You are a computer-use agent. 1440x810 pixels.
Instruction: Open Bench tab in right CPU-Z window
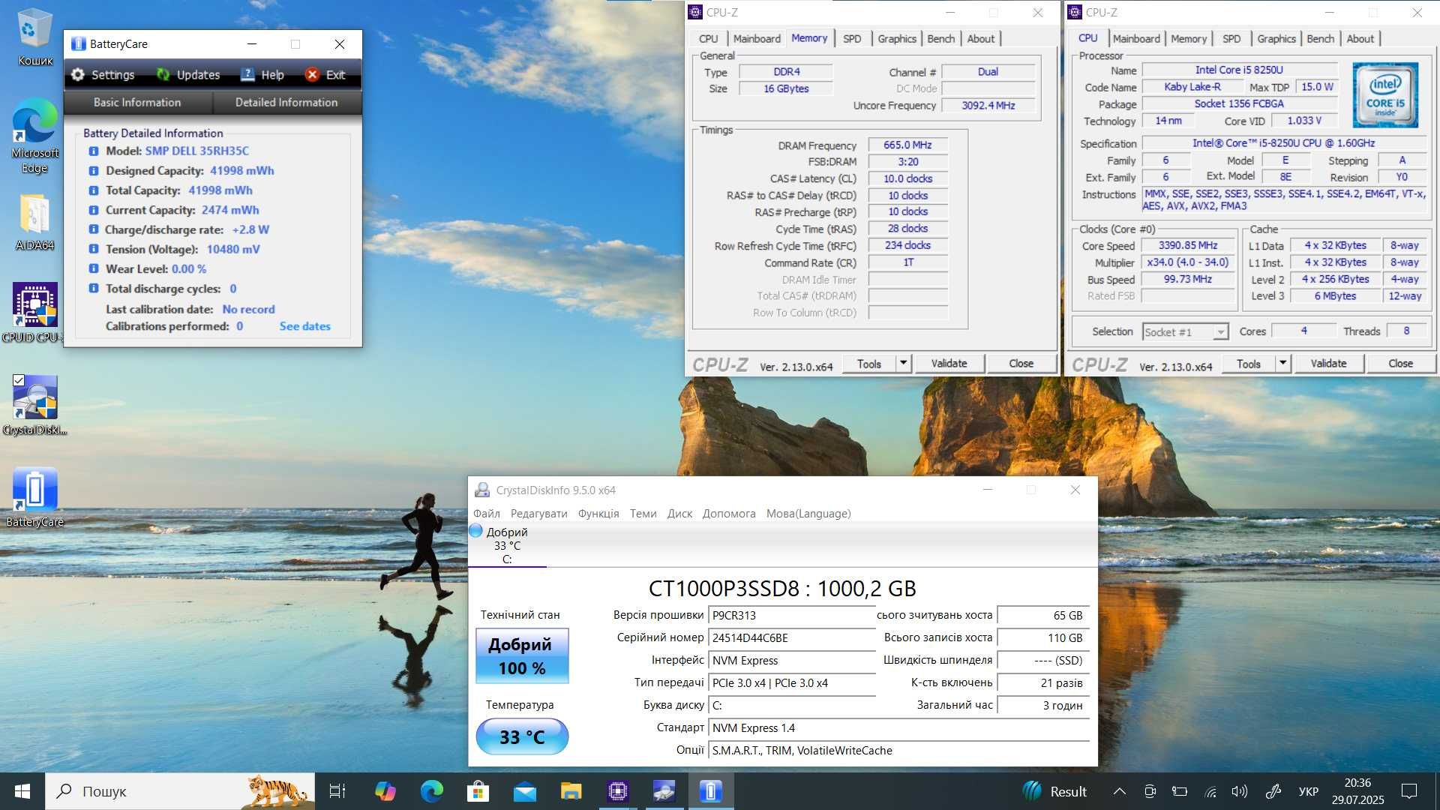click(1321, 38)
